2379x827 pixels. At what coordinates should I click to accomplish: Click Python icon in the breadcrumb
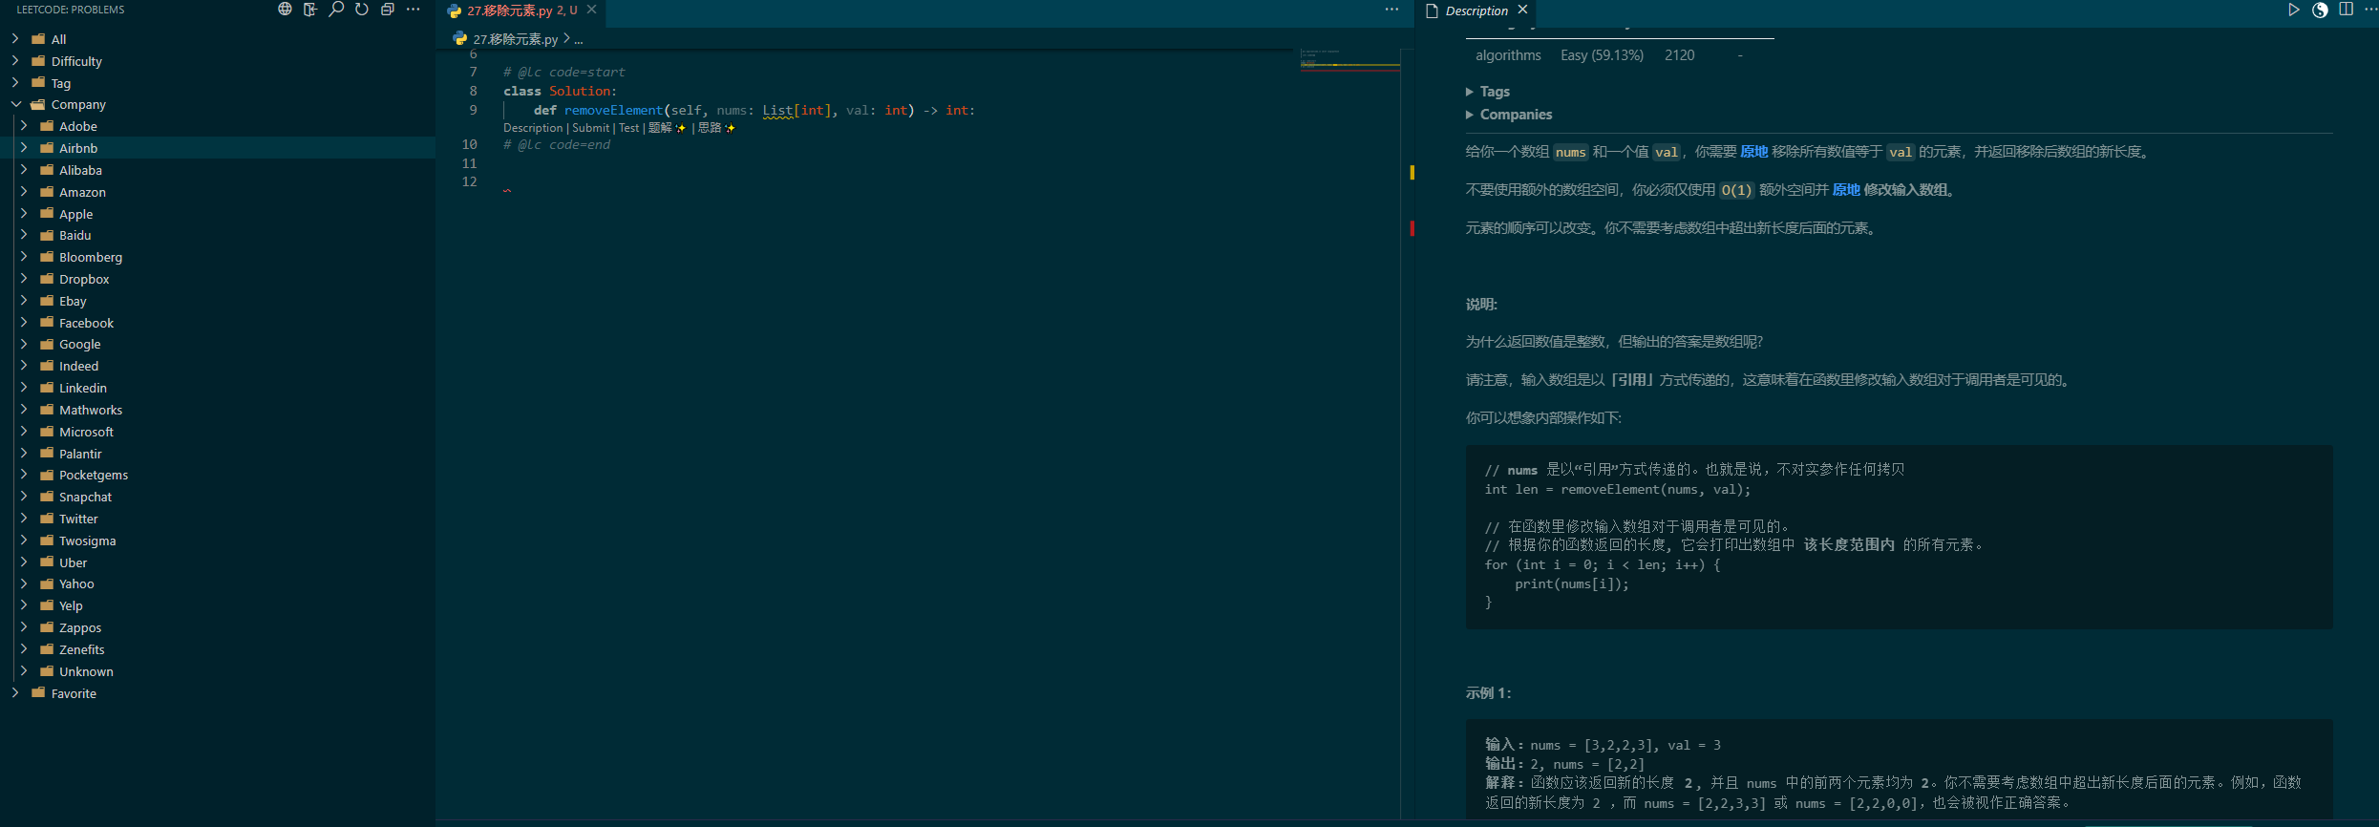pos(460,38)
